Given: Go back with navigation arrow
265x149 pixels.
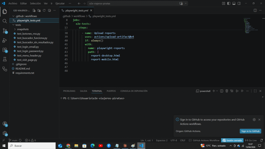Looking at the screenshot, I should tap(79, 3).
